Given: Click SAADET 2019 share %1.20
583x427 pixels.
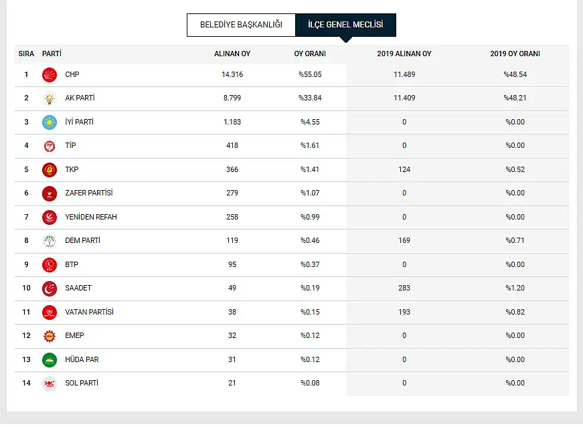Looking at the screenshot, I should 515,288.
